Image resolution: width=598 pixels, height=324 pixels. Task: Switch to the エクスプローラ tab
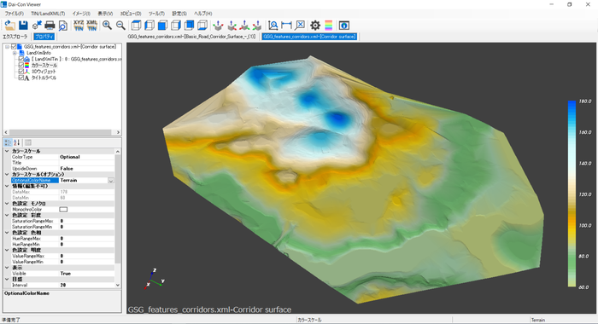pos(15,37)
